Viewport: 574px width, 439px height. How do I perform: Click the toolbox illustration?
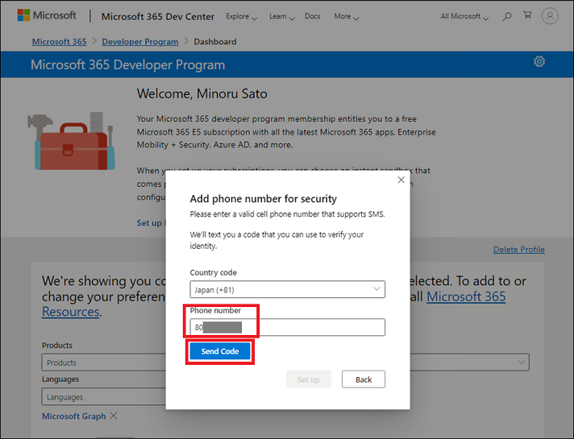click(71, 141)
